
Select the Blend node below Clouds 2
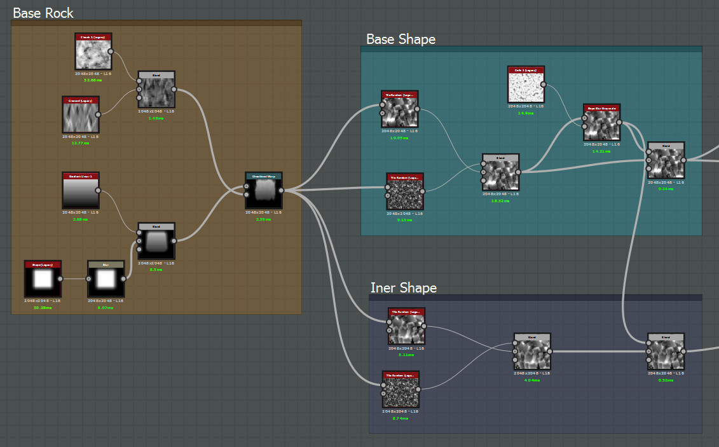click(x=156, y=90)
